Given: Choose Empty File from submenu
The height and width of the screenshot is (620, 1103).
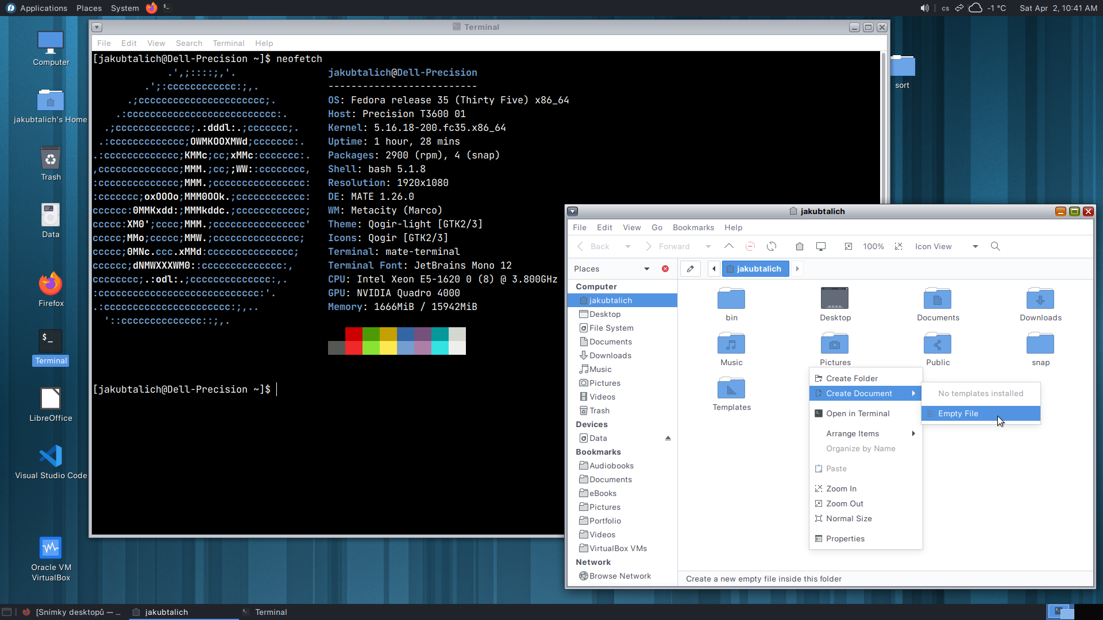Looking at the screenshot, I should coord(981,413).
